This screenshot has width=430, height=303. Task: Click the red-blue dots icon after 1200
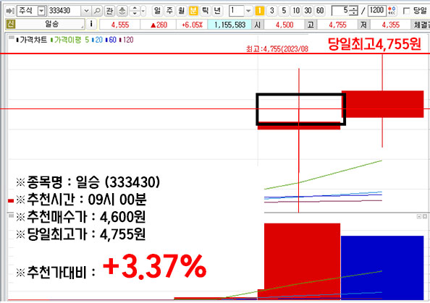(392, 11)
